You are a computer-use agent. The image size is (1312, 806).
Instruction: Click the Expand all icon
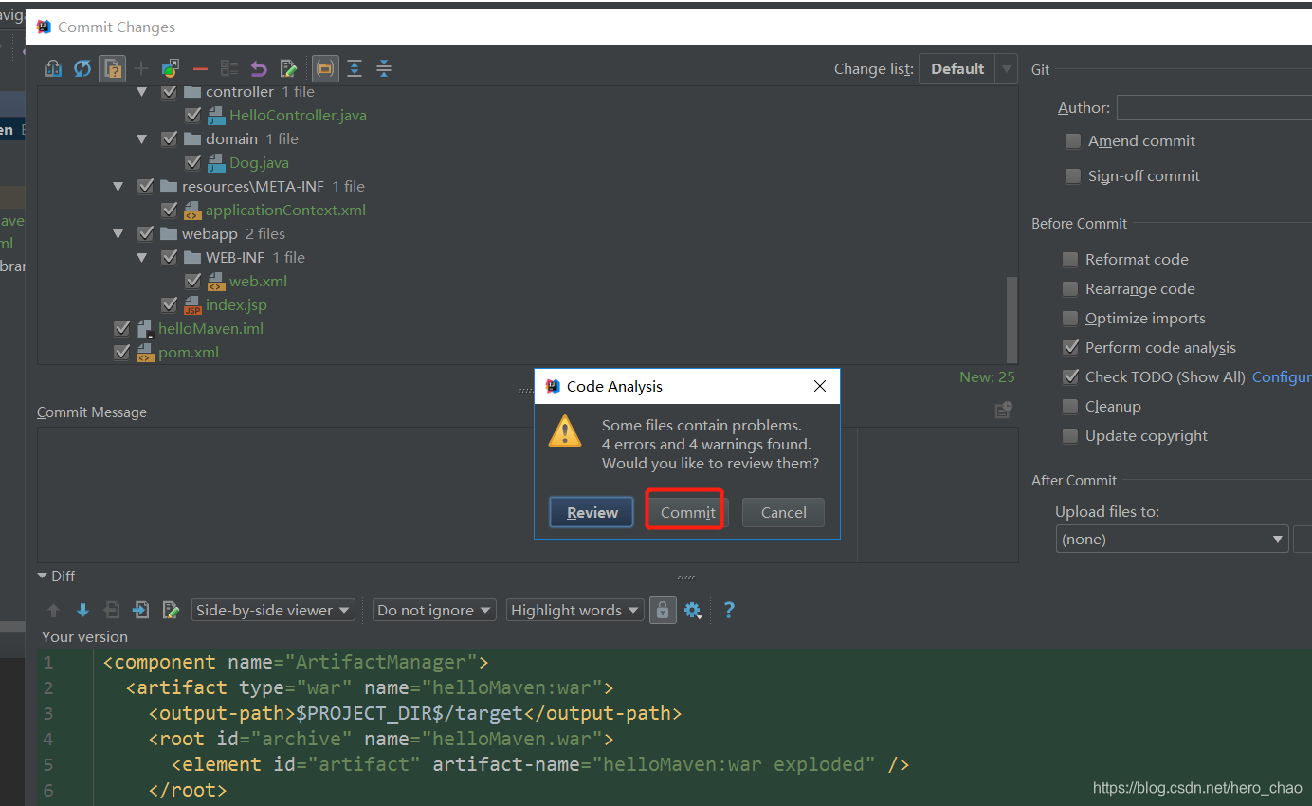(x=355, y=68)
